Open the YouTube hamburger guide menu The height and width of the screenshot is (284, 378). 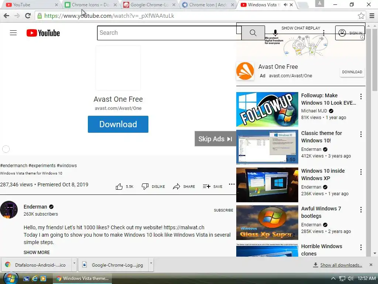[x=13, y=33]
